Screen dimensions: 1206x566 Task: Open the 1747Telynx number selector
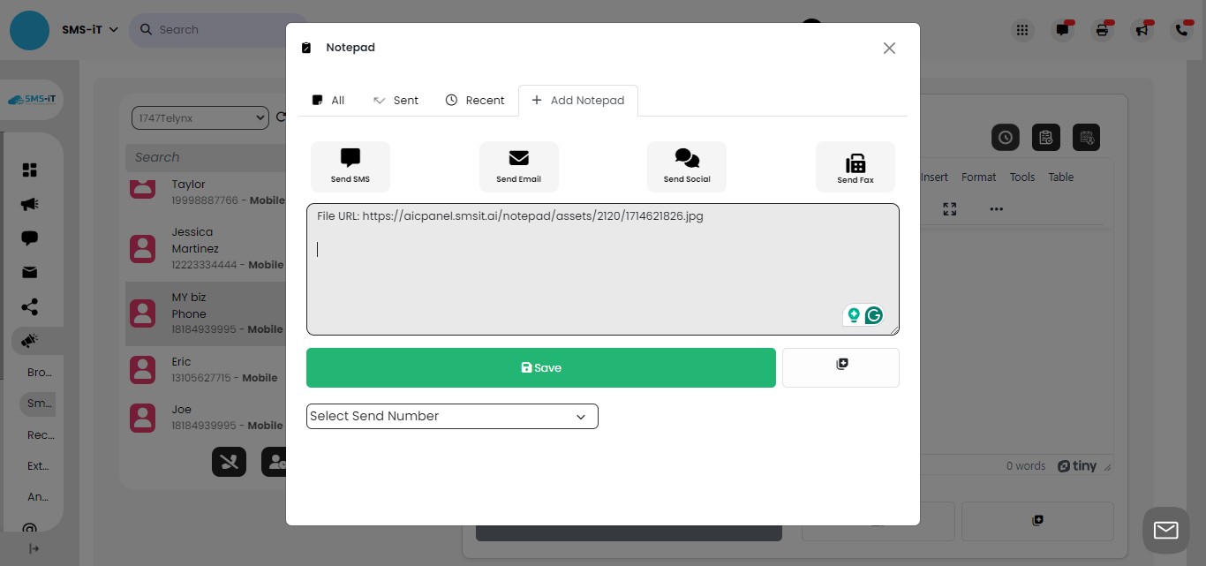coord(200,117)
